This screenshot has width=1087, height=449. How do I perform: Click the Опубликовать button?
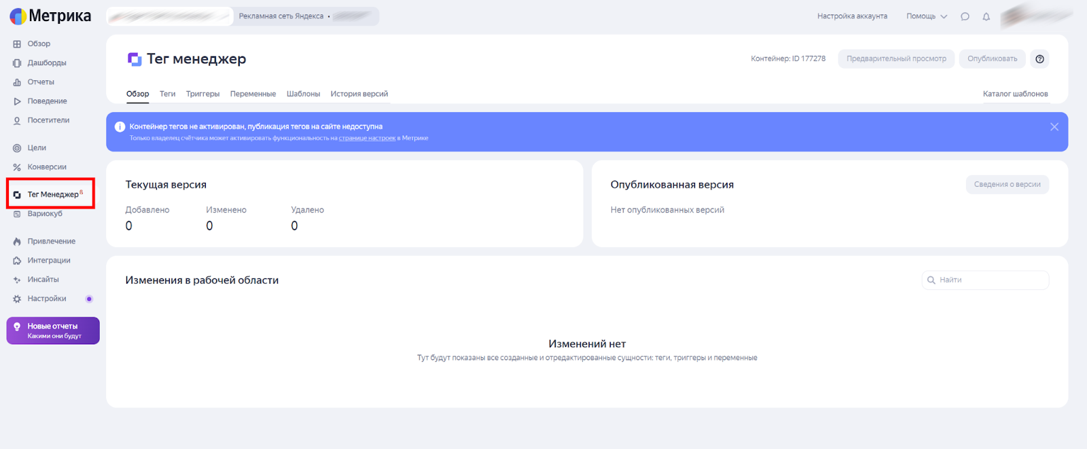tap(992, 59)
